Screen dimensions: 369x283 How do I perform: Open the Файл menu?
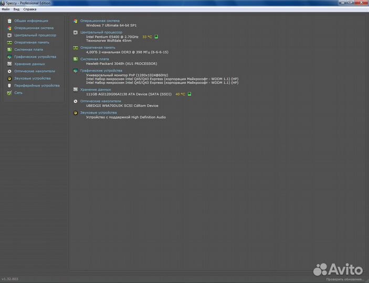pyautogui.click(x=5, y=9)
